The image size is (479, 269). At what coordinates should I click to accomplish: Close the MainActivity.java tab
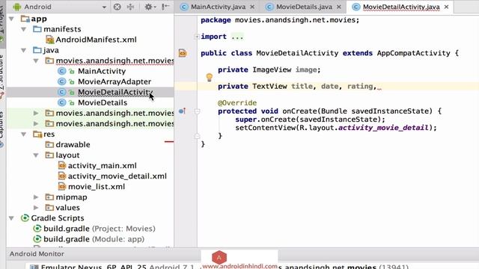[252, 7]
